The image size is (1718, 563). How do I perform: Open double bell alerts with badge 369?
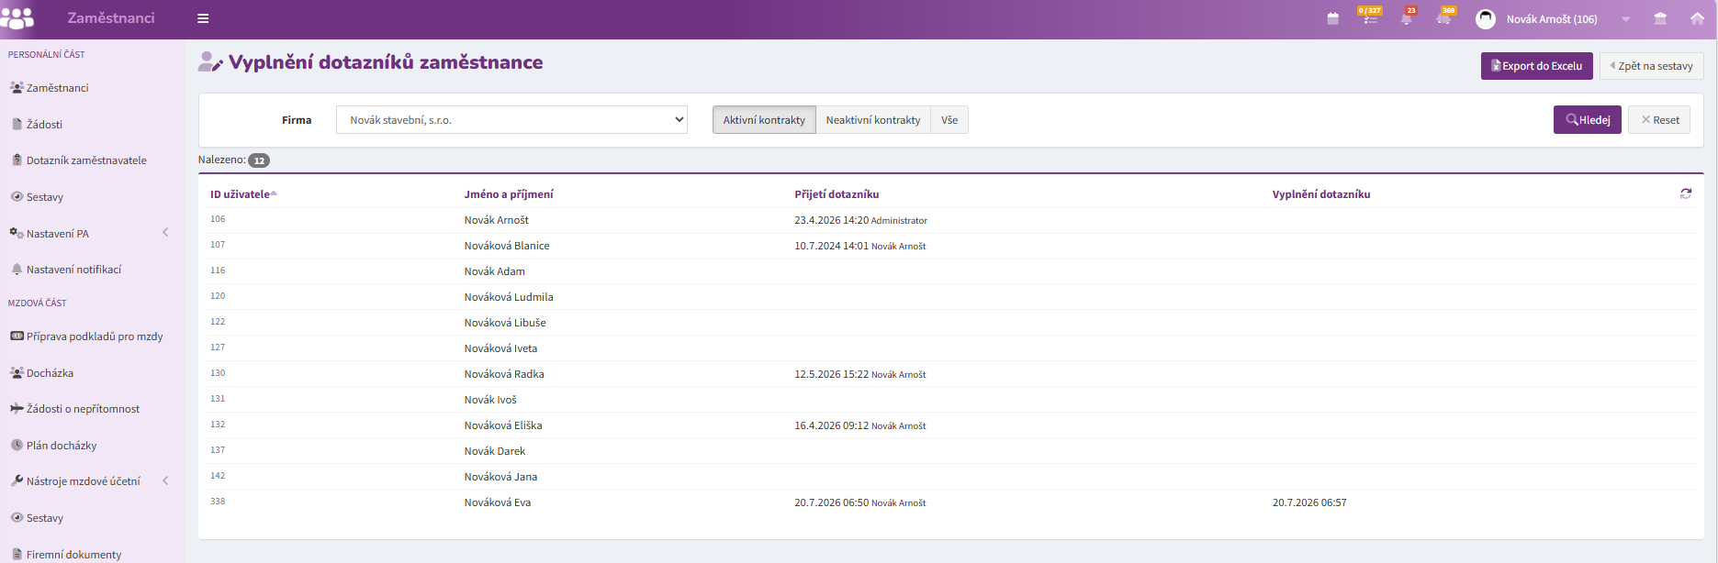1444,17
